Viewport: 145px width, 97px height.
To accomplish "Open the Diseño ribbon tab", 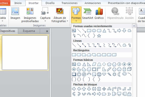I will (x=50, y=3).
